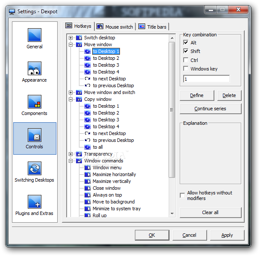Click the Delete hotkey button
The height and width of the screenshot is (256, 260).
pyautogui.click(x=229, y=95)
